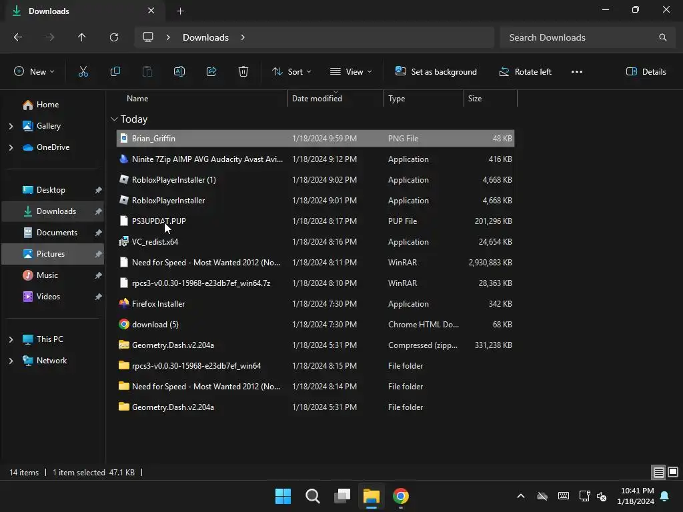683x512 pixels.
Task: Select the rpcs3 win64 file folder
Action: coord(315,366)
